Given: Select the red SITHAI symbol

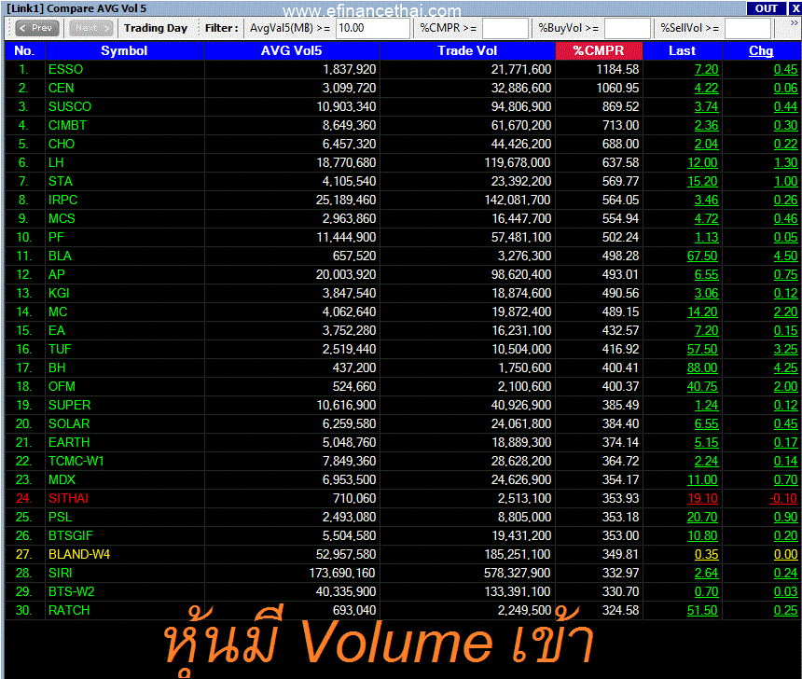Looking at the screenshot, I should pyautogui.click(x=68, y=498).
